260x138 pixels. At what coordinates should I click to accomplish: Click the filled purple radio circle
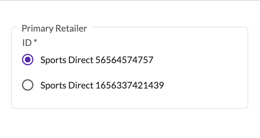click(x=28, y=60)
